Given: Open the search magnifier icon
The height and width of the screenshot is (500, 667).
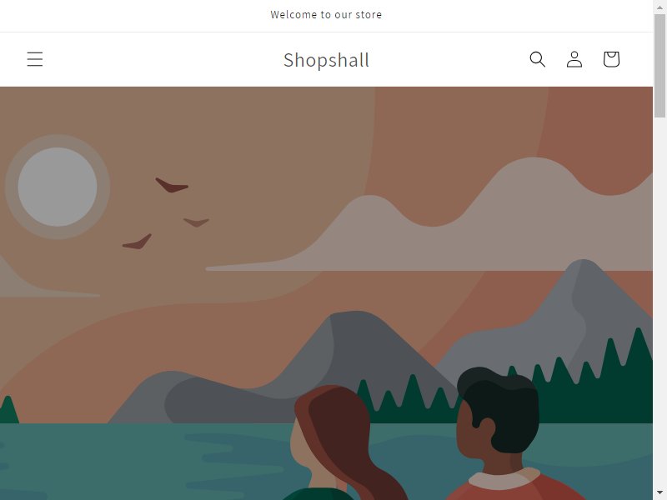Looking at the screenshot, I should pos(537,59).
